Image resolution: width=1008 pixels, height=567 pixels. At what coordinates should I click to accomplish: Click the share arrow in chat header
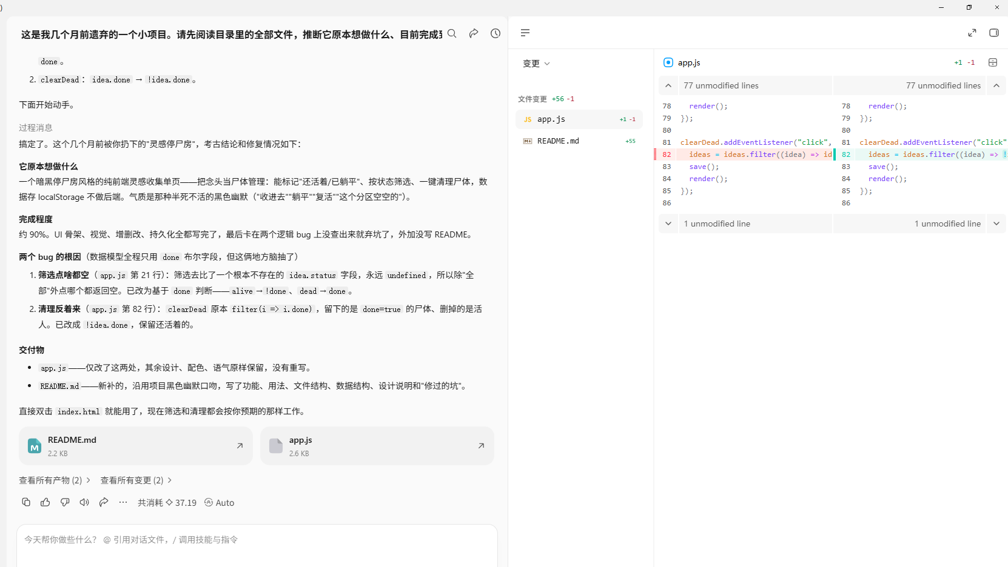click(x=474, y=33)
